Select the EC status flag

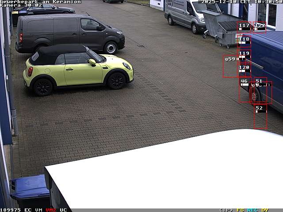[x=28, y=210]
